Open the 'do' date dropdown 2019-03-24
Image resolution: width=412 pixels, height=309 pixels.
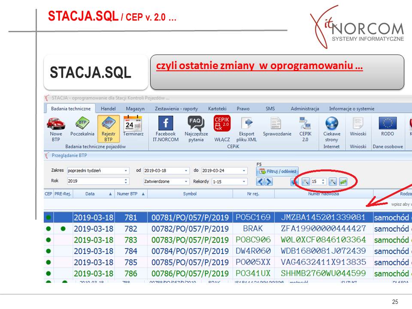pyautogui.click(x=244, y=170)
